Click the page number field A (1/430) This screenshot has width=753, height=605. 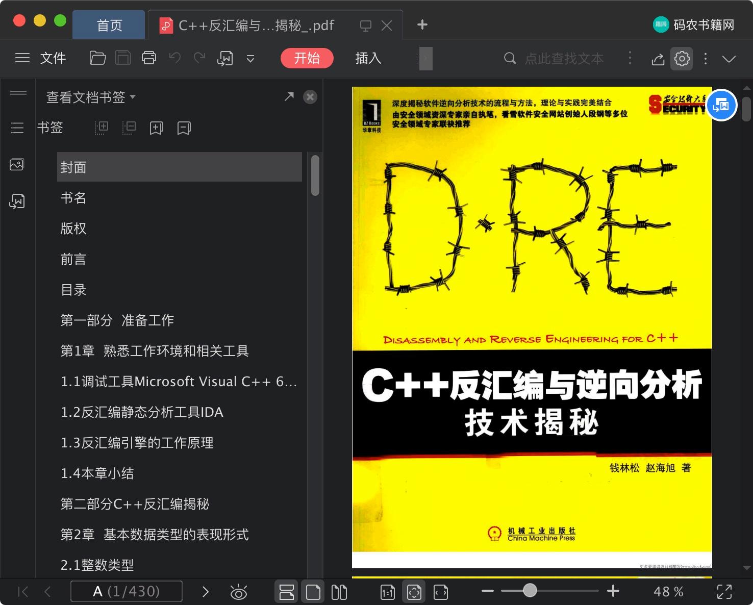pyautogui.click(x=127, y=592)
